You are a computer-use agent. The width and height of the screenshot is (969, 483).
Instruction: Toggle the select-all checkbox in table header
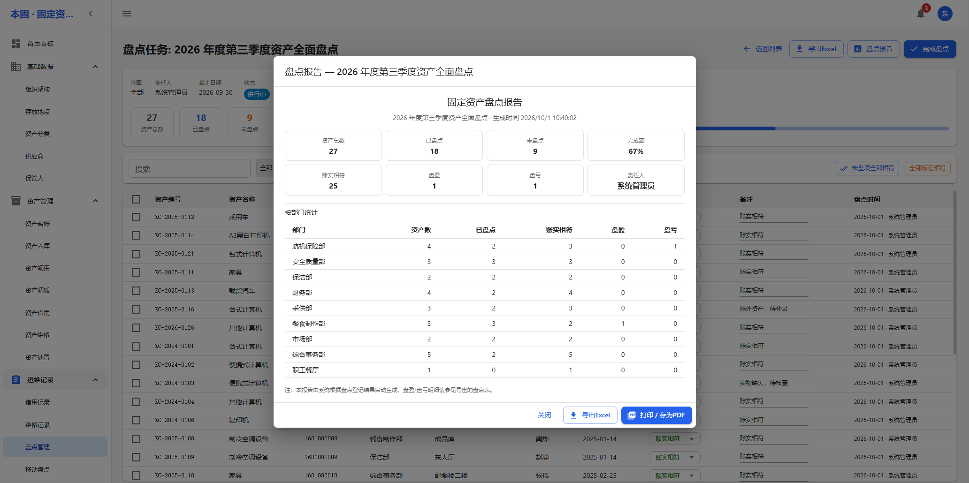point(136,199)
